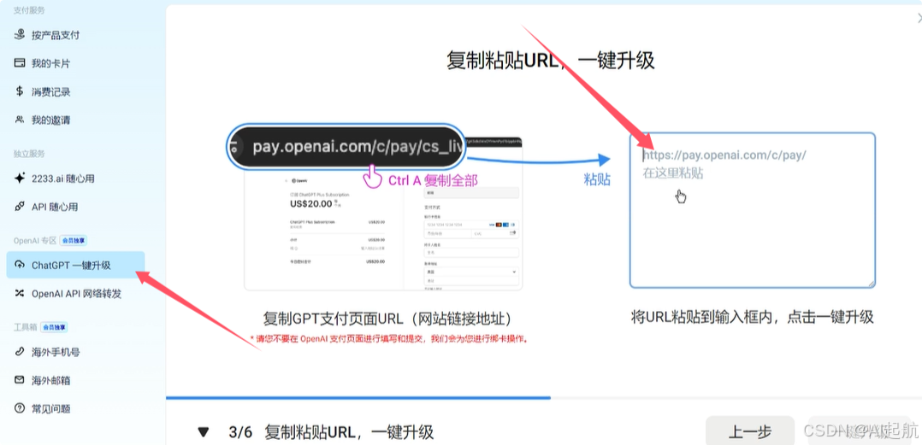Click the 独立服务 section label
The height and width of the screenshot is (445, 922).
(x=29, y=154)
